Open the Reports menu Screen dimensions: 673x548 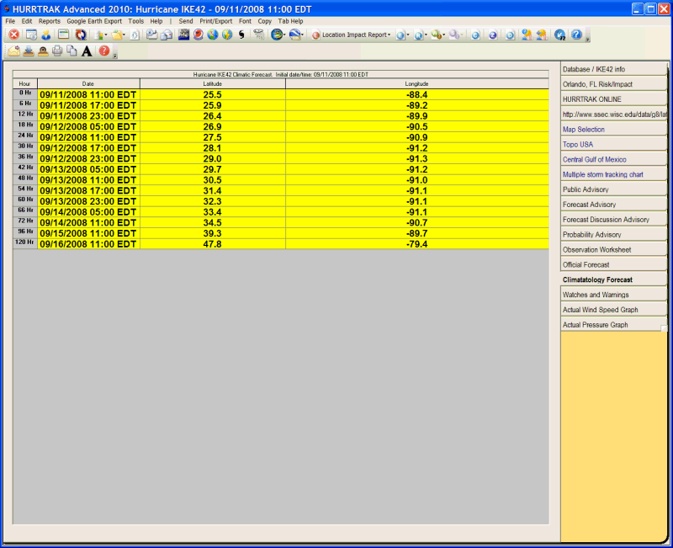point(49,20)
